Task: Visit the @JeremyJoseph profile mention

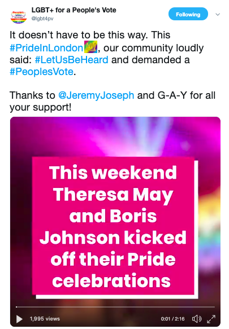Action: pyautogui.click(x=96, y=95)
